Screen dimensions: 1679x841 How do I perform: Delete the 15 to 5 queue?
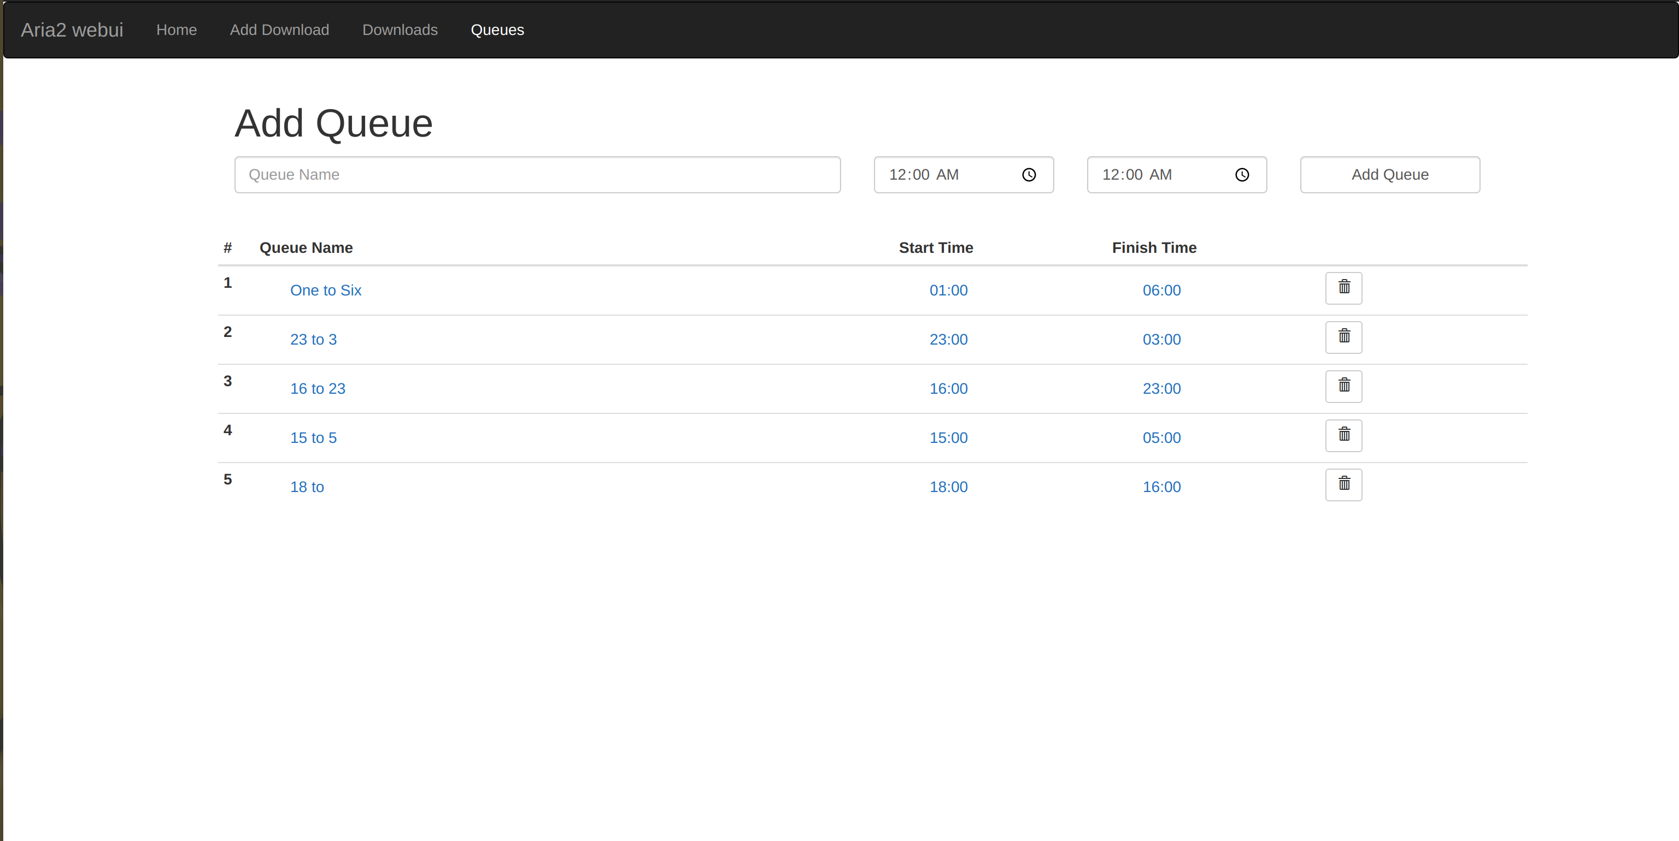1343,435
